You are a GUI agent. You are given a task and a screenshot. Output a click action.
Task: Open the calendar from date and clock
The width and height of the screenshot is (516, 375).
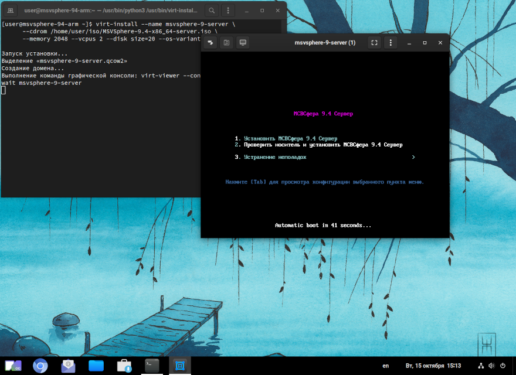tap(434, 366)
